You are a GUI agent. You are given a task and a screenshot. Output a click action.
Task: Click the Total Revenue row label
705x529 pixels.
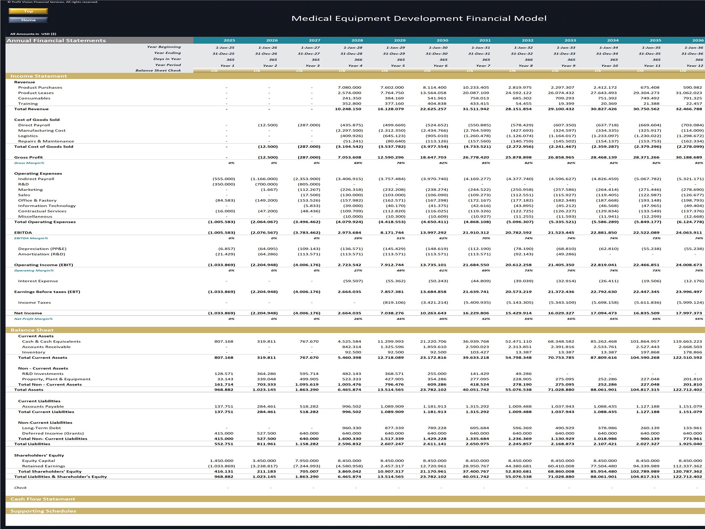click(31, 109)
